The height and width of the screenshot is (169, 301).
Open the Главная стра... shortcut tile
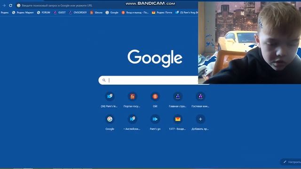coord(178,100)
